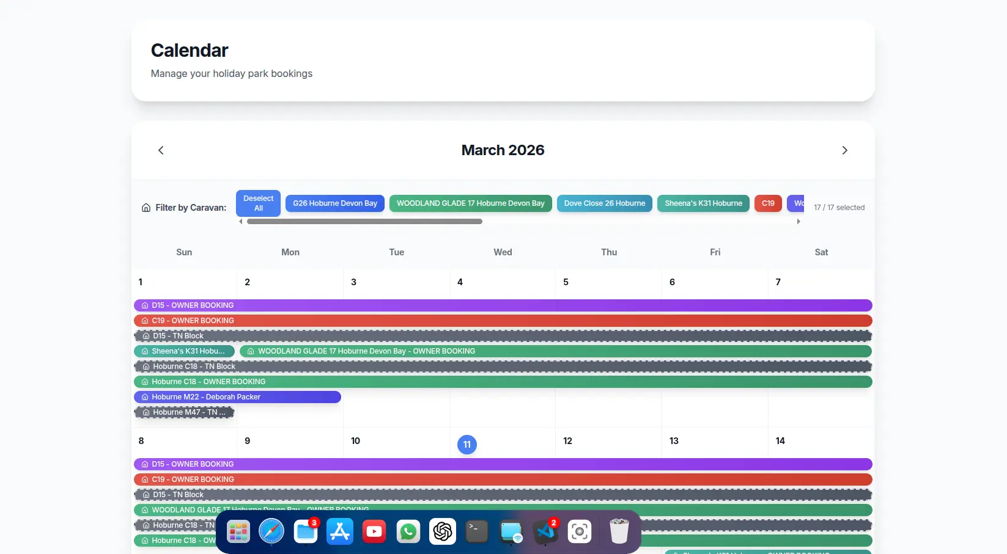Click the March 2026 month heading

coord(503,150)
